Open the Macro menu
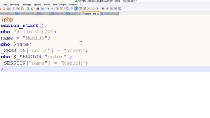Screen dimensions: 210x118 pyautogui.click(x=47, y=5)
